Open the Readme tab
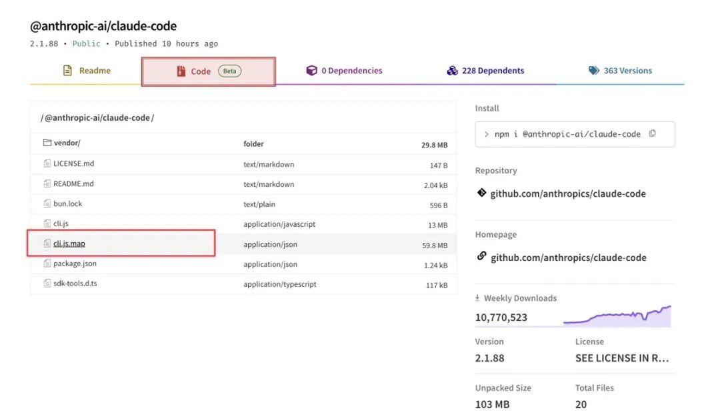Viewport: 720px width, 413px height. [86, 71]
